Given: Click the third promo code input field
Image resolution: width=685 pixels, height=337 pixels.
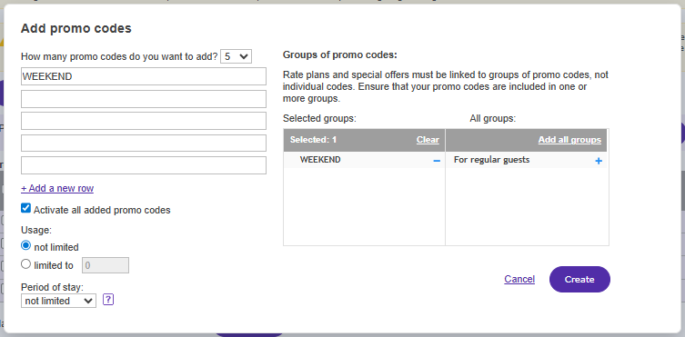Looking at the screenshot, I should [x=144, y=121].
